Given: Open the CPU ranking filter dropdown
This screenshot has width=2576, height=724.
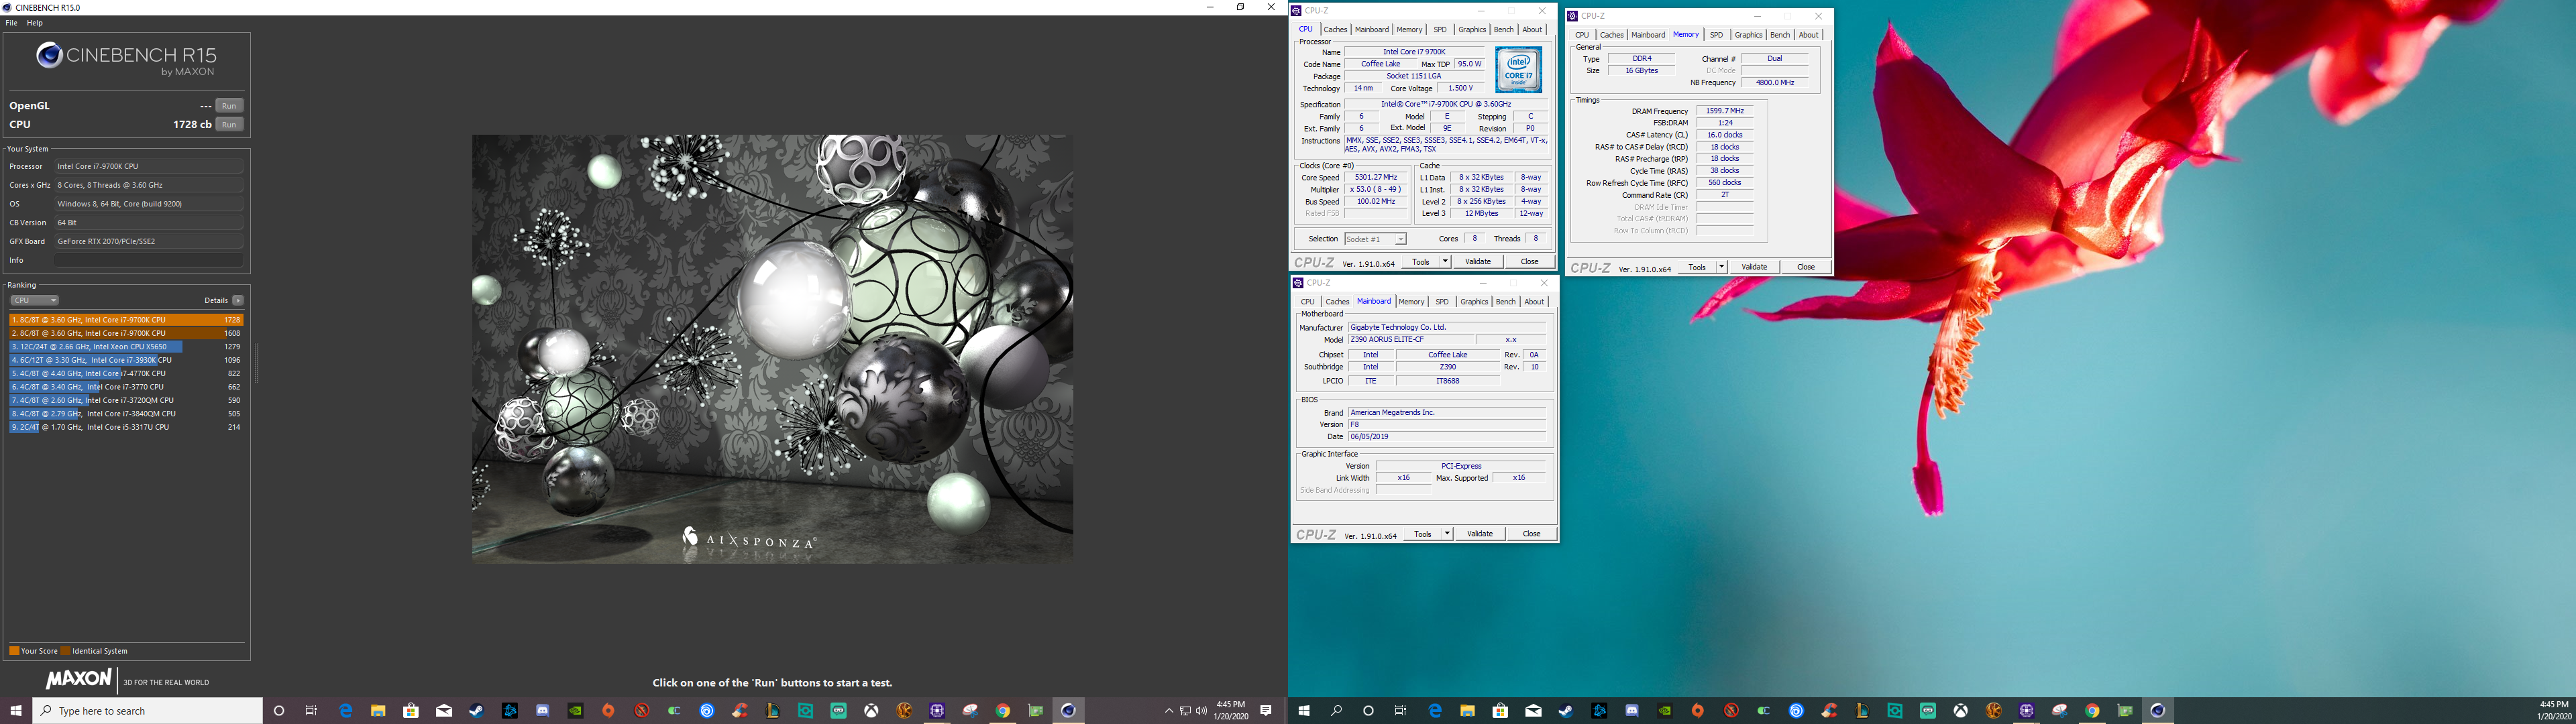Looking at the screenshot, I should click(x=34, y=300).
